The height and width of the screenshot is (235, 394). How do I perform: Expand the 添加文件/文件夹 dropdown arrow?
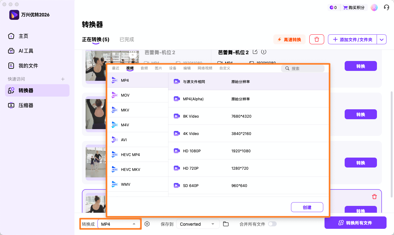[x=382, y=39]
